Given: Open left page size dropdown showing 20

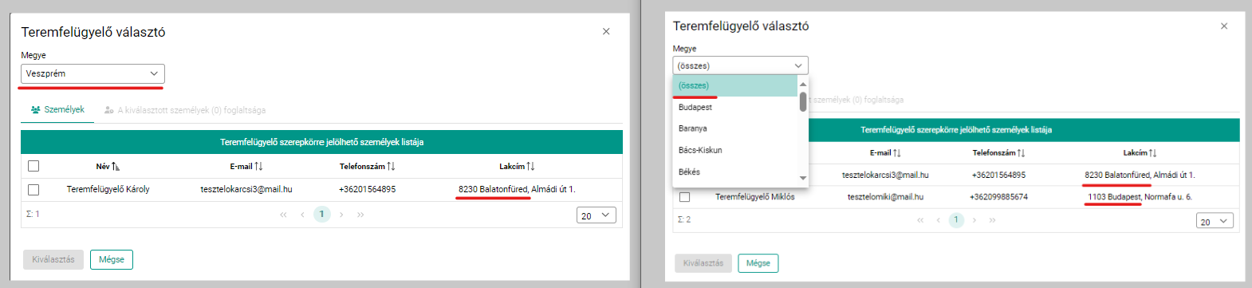Looking at the screenshot, I should [x=596, y=215].
